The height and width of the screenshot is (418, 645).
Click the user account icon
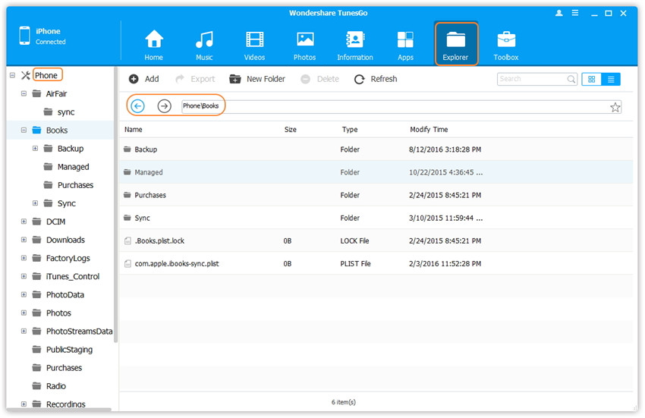click(559, 13)
